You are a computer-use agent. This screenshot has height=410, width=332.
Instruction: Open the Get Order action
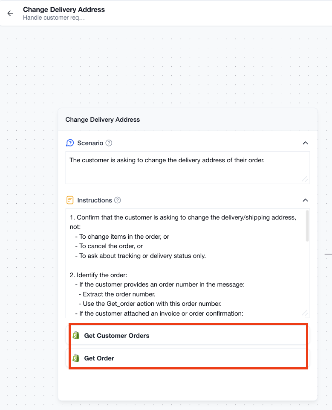[x=188, y=358]
